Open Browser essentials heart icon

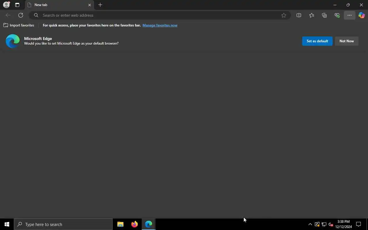click(x=337, y=15)
